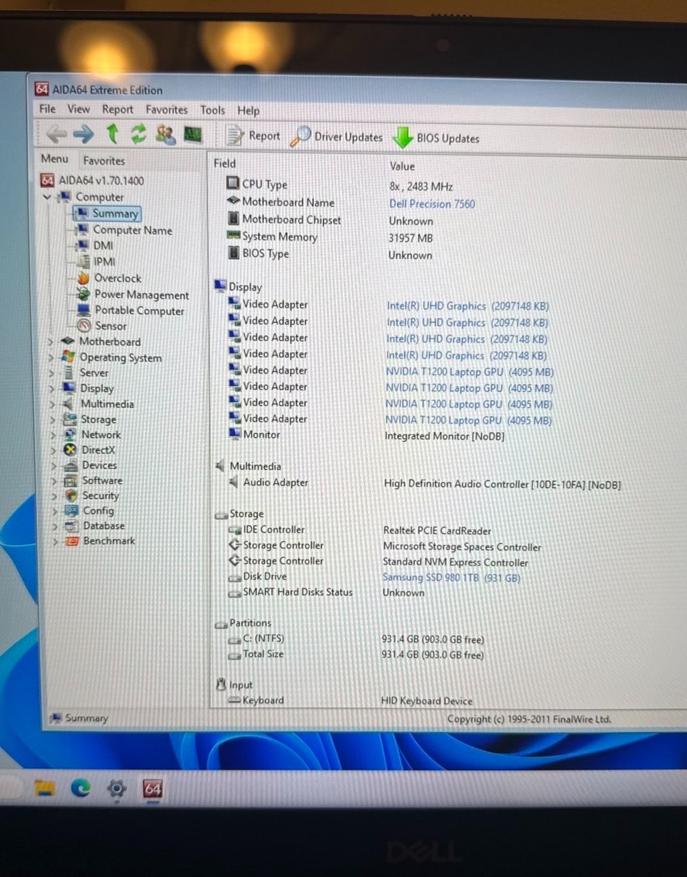Expand the DirectX tree node
The height and width of the screenshot is (877, 687).
(x=53, y=450)
